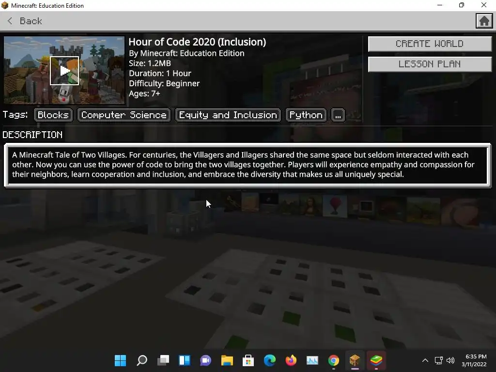Go to the Minecraft home screen icon
496x372 pixels.
point(484,21)
